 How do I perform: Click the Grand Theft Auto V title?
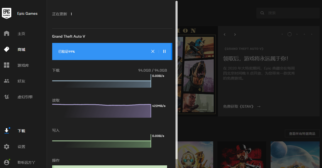click(69, 36)
